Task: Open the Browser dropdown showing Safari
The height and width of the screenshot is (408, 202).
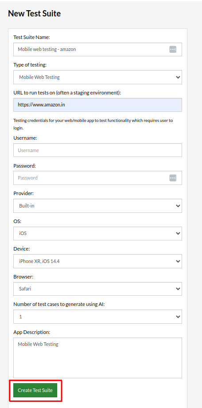Action: pyautogui.click(x=97, y=289)
